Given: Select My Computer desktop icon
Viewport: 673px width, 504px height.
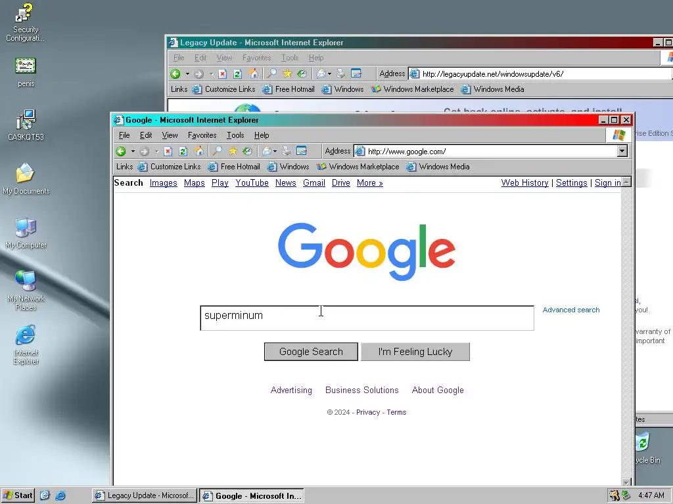Looking at the screenshot, I should point(26,233).
